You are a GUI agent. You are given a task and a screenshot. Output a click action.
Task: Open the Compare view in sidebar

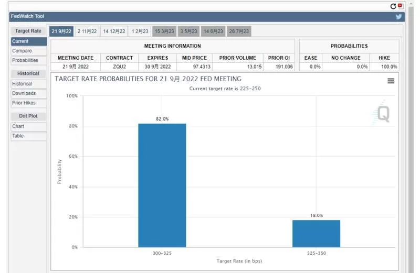(x=29, y=51)
